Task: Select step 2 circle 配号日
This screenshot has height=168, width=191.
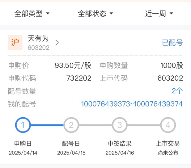Action: (71, 125)
